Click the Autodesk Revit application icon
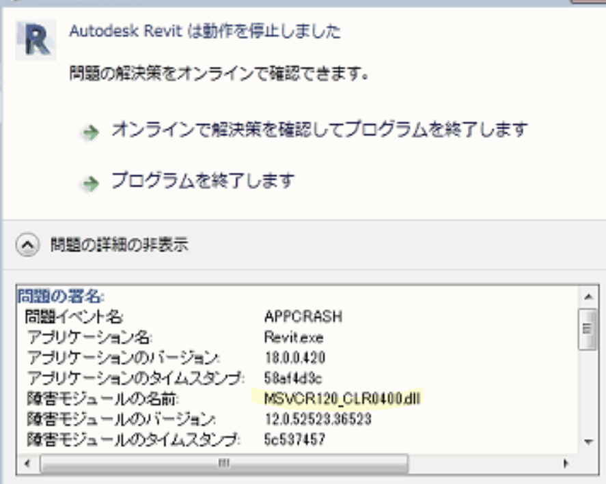The image size is (606, 484). (36, 40)
